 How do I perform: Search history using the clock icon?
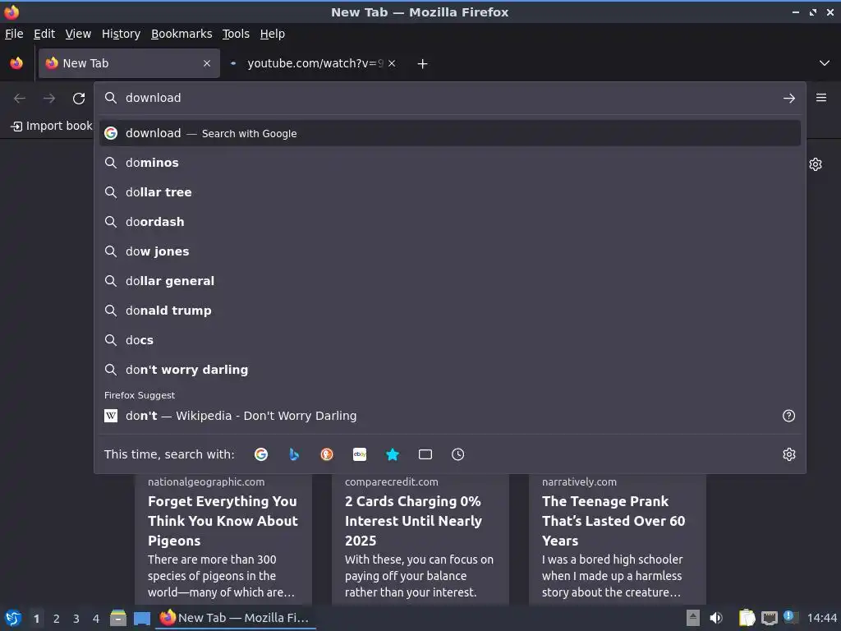click(458, 454)
